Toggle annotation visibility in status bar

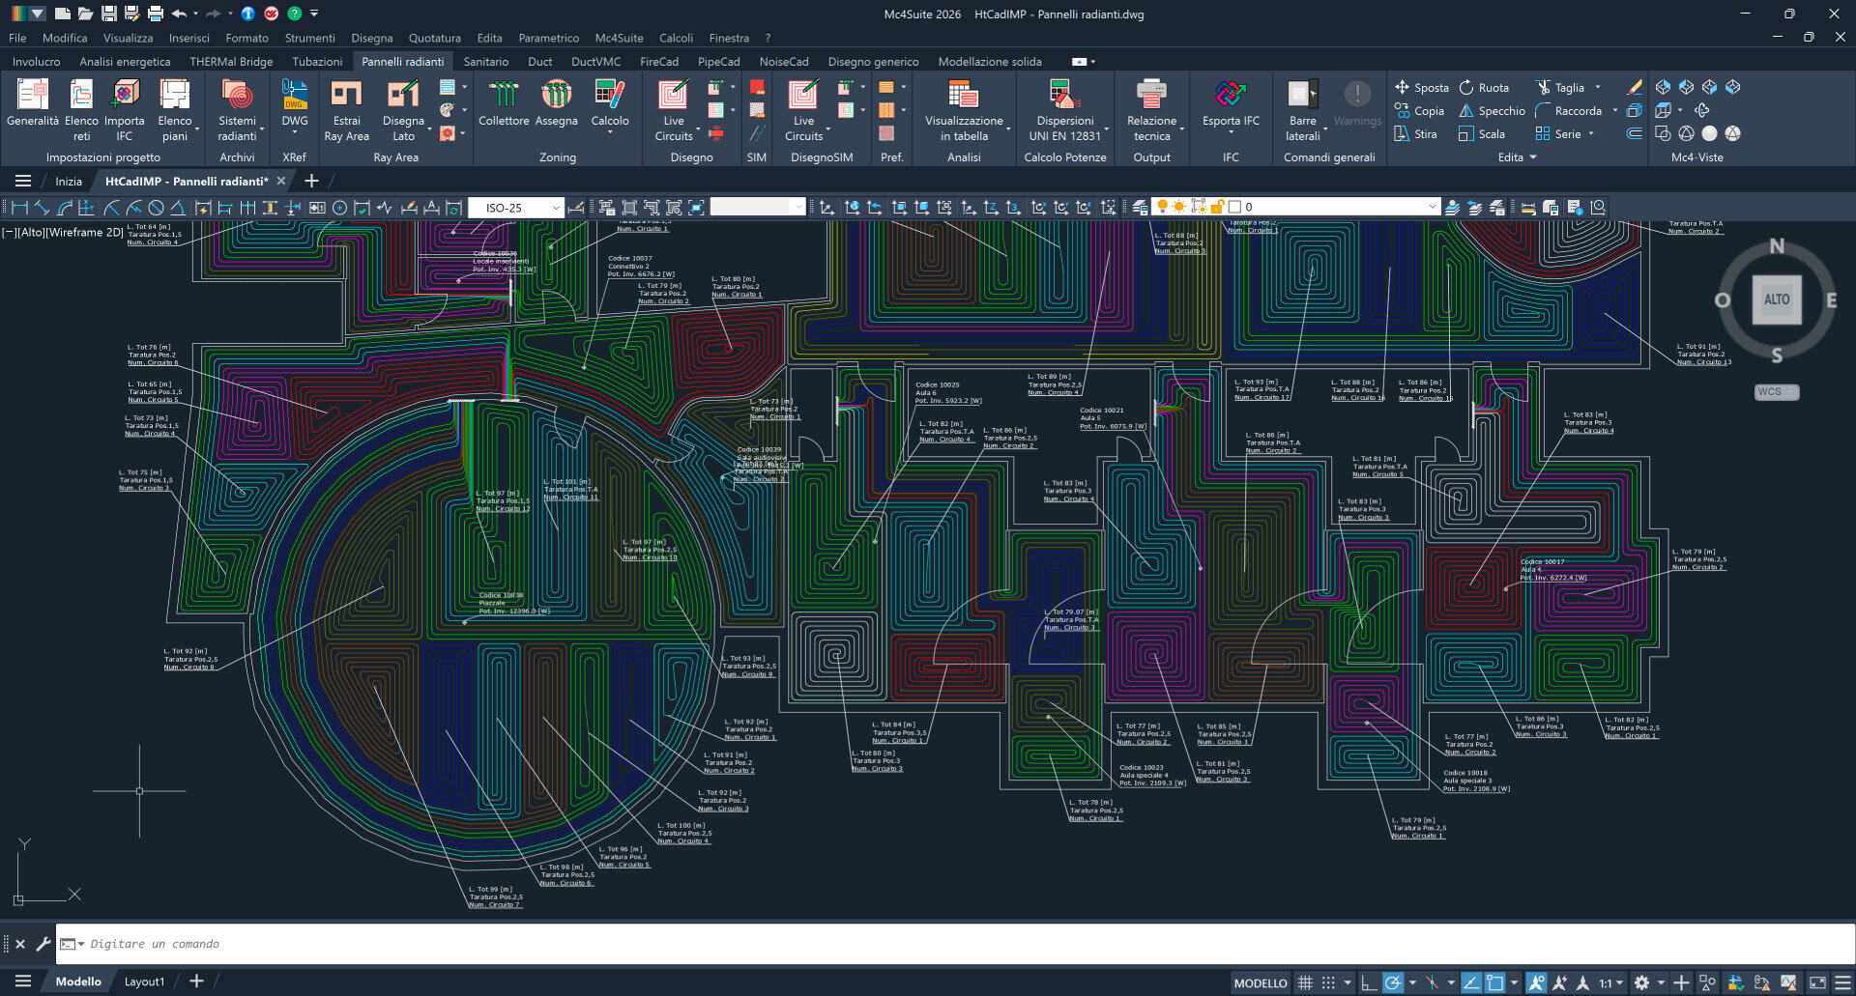point(1536,982)
